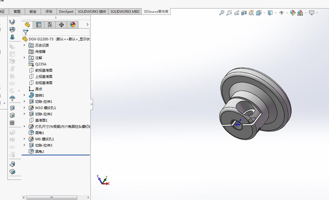The height and width of the screenshot is (200, 329).
Task: Click the Display Style cube icon
Action: [270, 13]
